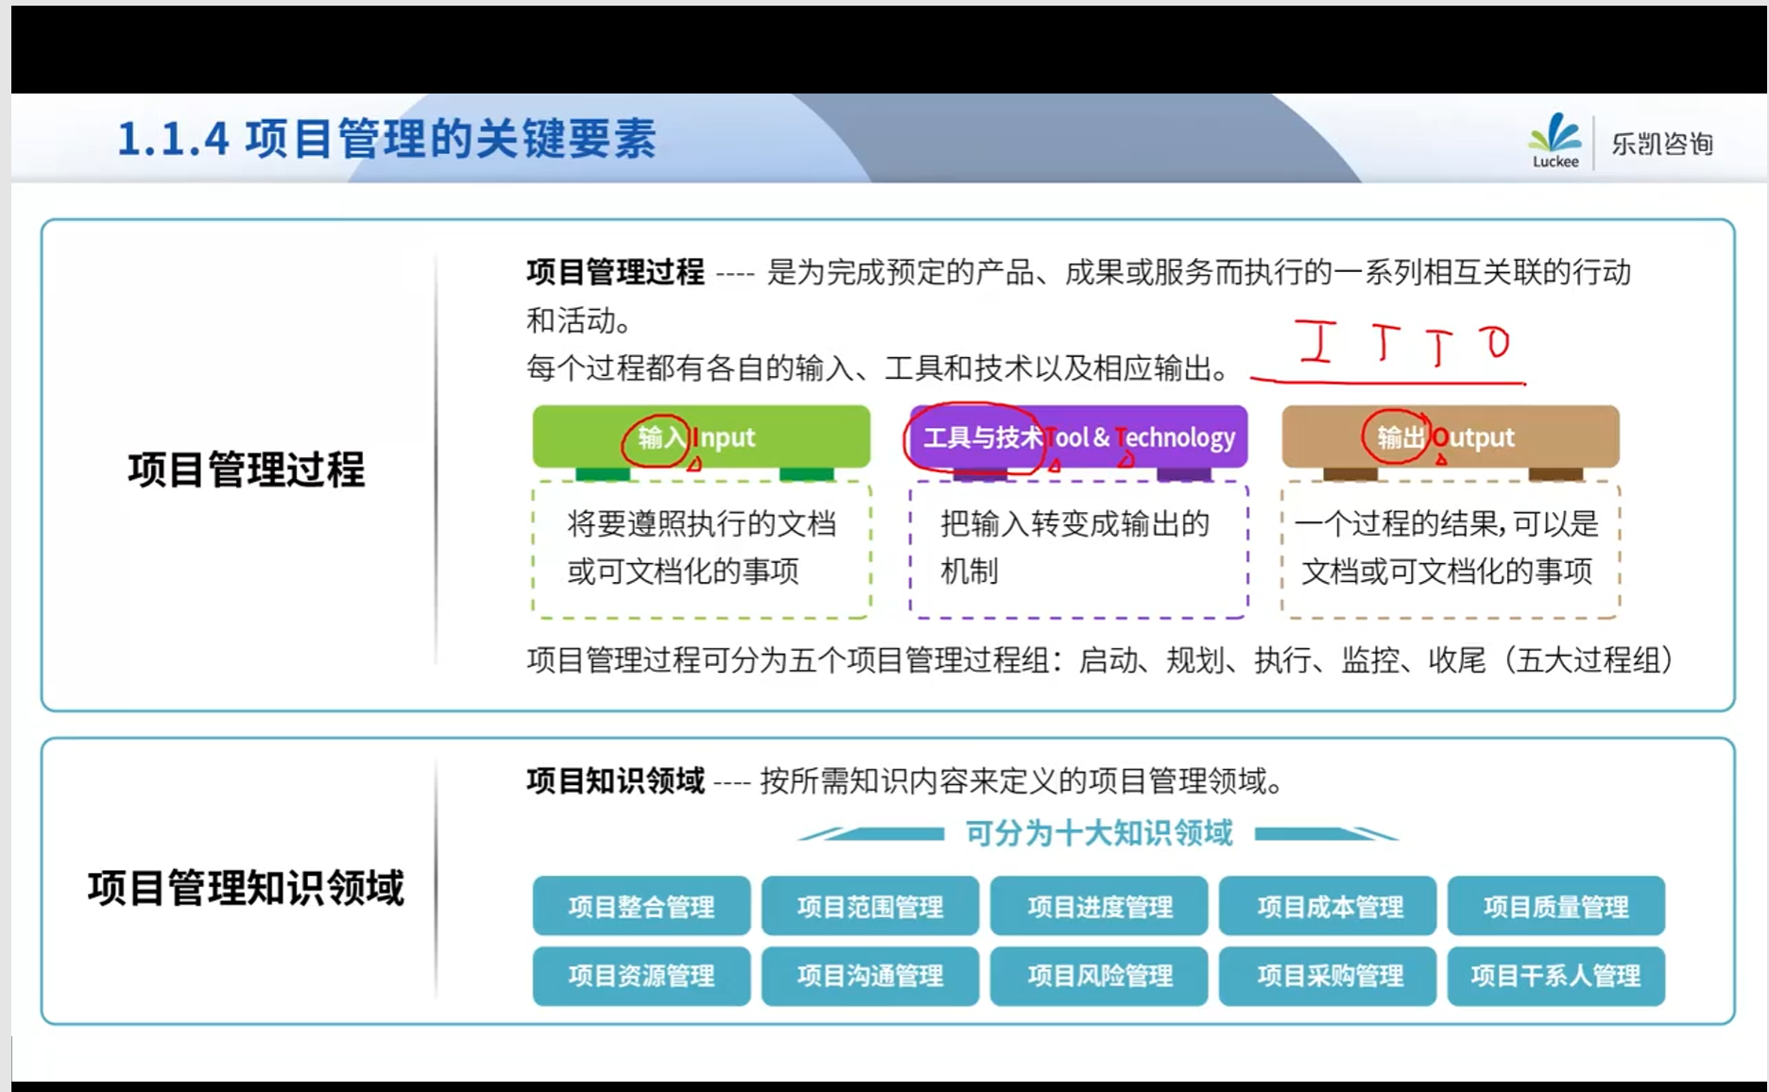The width and height of the screenshot is (1769, 1092).
Task: Click the Luckee leaf logo icon
Action: pyautogui.click(x=1554, y=134)
